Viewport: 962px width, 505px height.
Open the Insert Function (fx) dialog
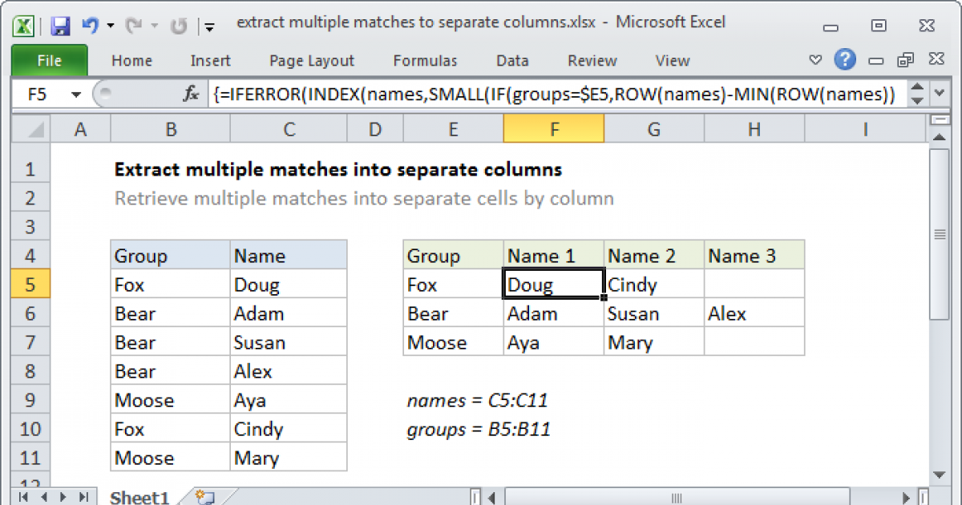(190, 94)
